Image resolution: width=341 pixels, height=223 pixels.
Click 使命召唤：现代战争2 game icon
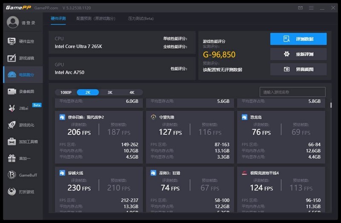[62, 117]
